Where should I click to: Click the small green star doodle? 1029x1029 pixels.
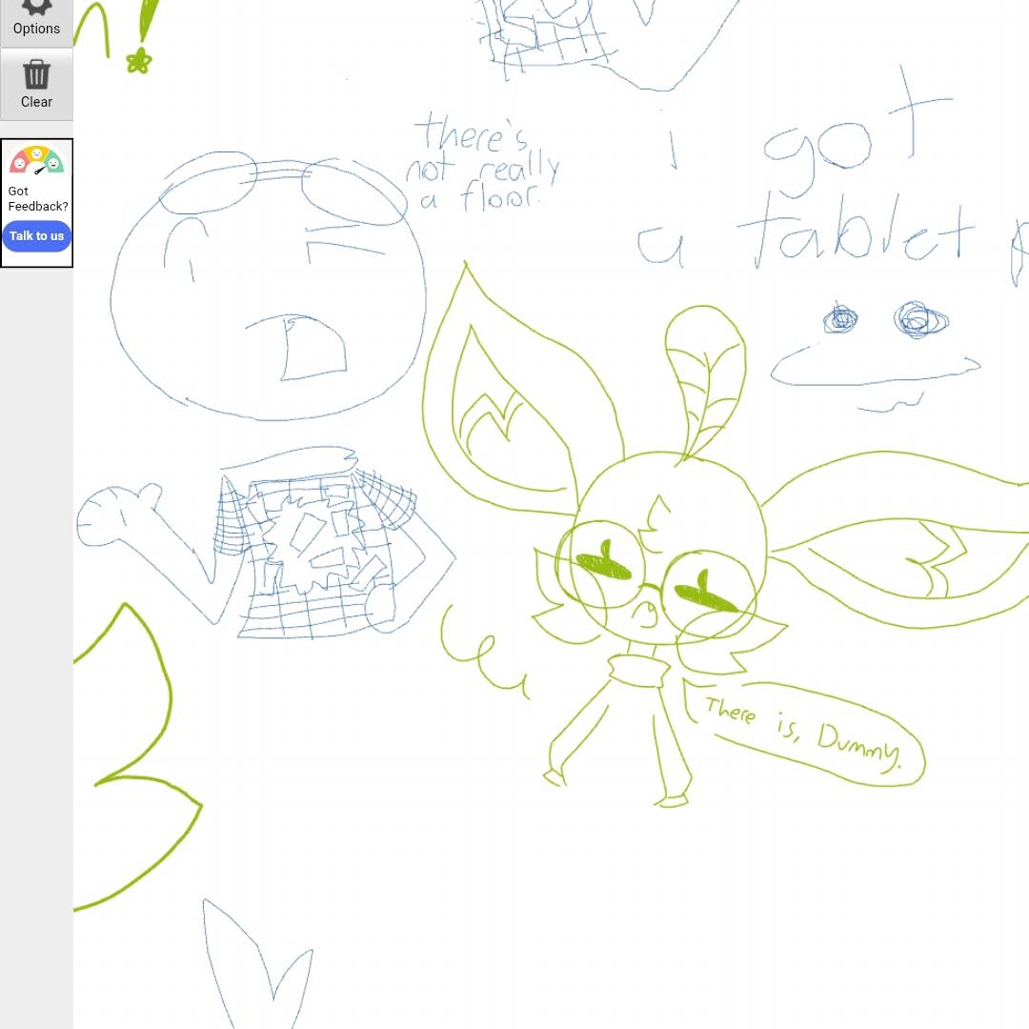coord(139,63)
